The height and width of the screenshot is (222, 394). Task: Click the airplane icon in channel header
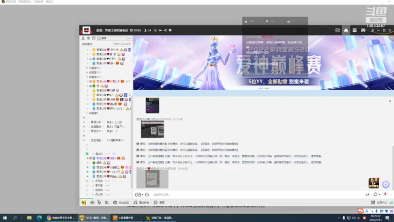[x=160, y=30]
